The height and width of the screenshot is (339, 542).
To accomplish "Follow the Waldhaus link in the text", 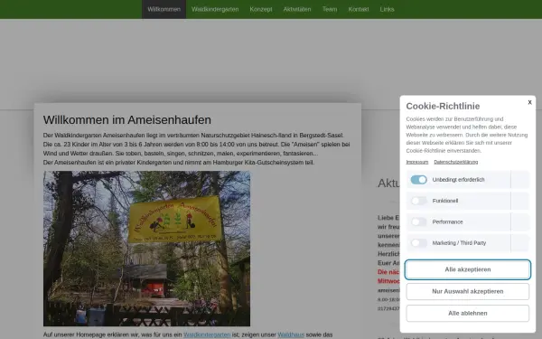I will tap(291, 334).
